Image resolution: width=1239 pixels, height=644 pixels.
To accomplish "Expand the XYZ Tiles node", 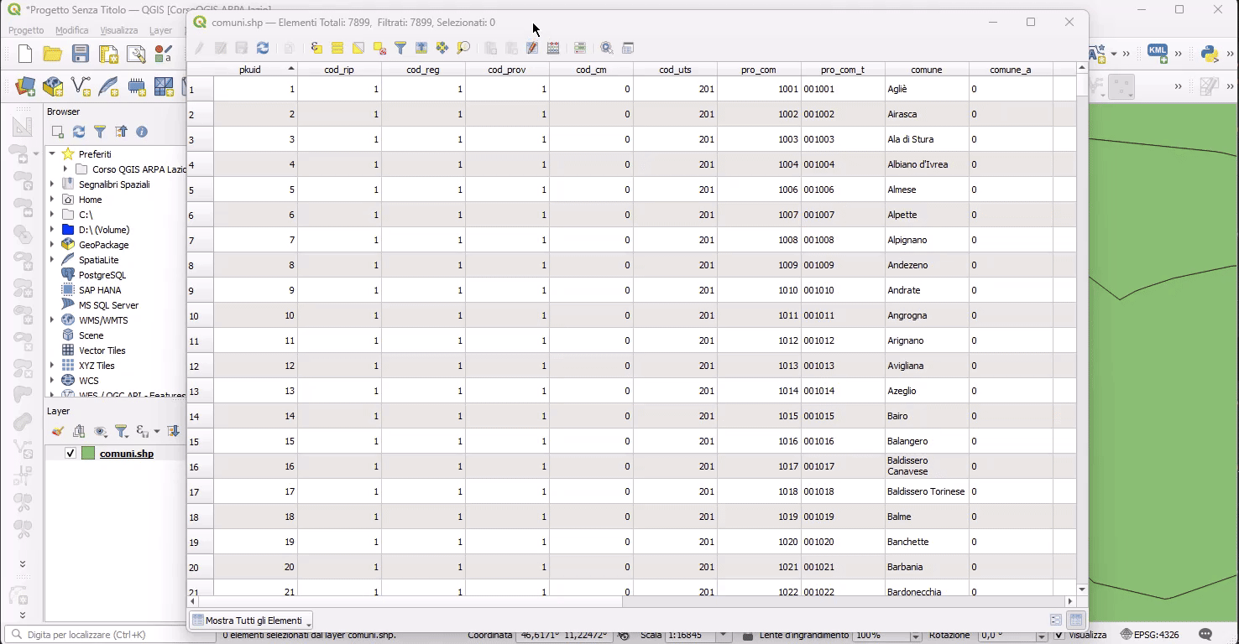I will (x=52, y=366).
